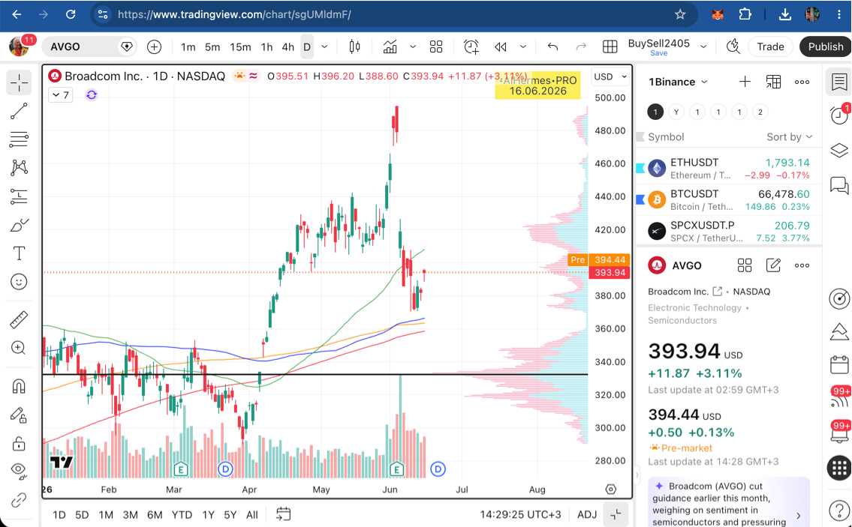This screenshot has width=852, height=527.
Task: Bookmark this page with the star icon
Action: click(x=680, y=15)
